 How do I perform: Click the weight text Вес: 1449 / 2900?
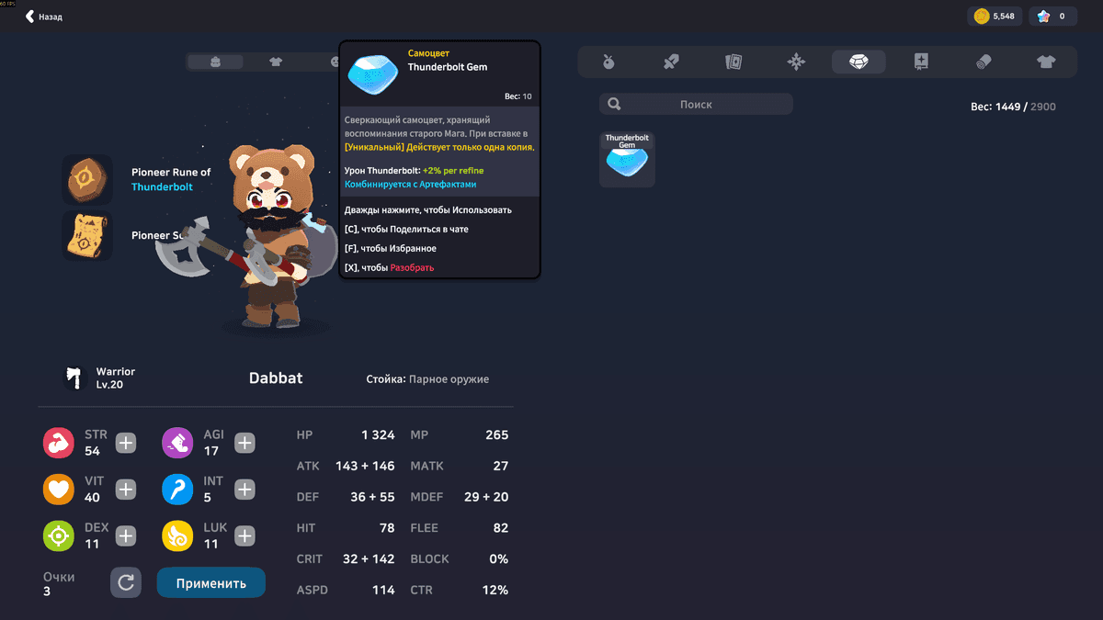click(x=1013, y=107)
